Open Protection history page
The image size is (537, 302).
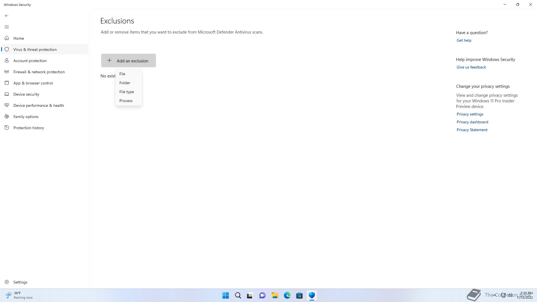point(45,128)
